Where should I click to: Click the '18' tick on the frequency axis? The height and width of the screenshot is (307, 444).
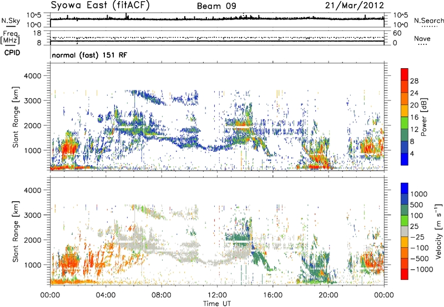[x=37, y=33]
